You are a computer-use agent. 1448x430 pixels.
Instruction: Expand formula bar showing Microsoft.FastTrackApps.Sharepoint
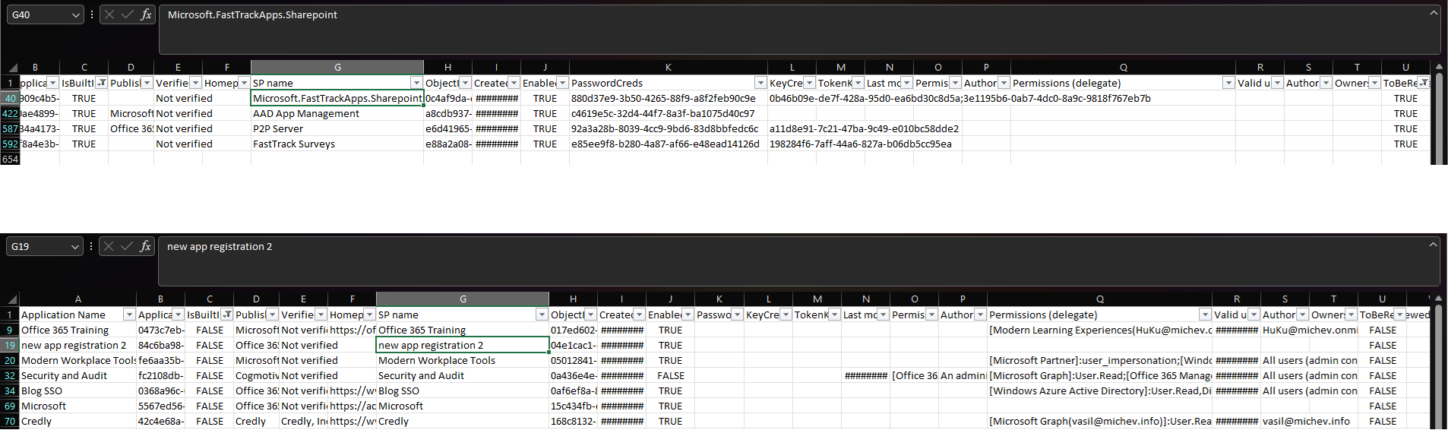[x=1433, y=13]
